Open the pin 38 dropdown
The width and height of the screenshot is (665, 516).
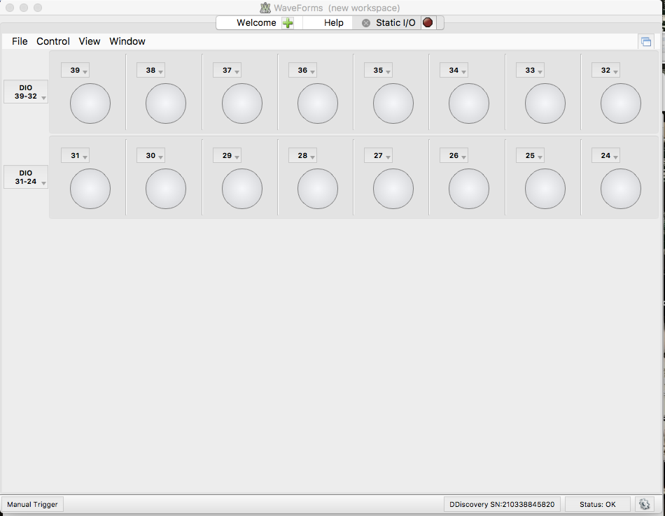(150, 71)
